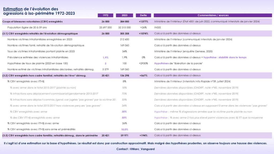Select the 212 600 value

coord(124,40)
